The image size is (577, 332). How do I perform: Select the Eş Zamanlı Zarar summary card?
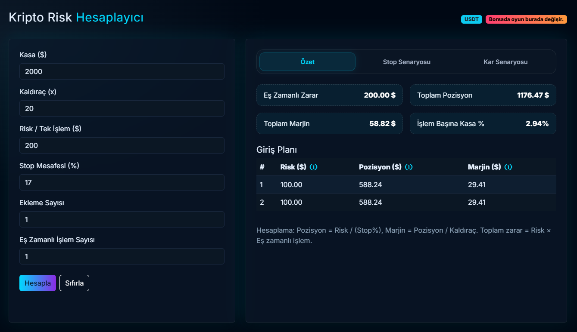(x=329, y=95)
